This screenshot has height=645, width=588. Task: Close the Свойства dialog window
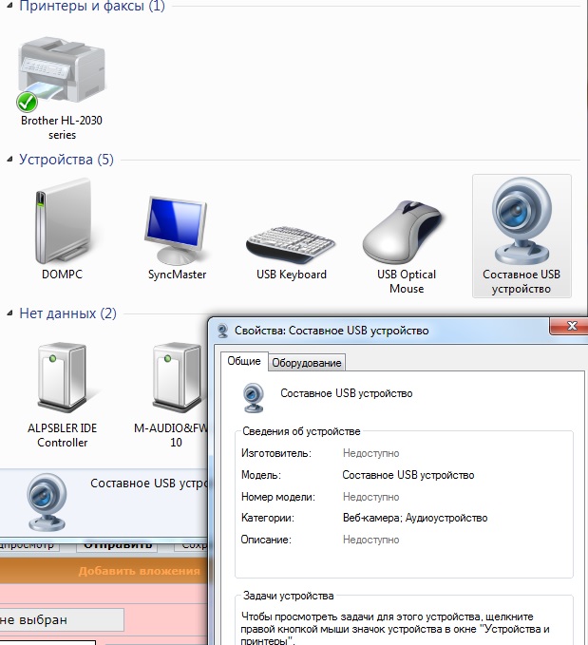[x=571, y=326]
